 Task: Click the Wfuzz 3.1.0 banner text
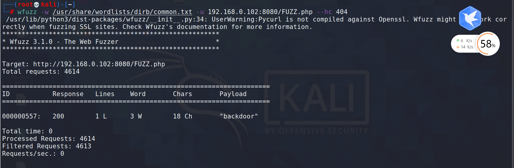(x=64, y=42)
